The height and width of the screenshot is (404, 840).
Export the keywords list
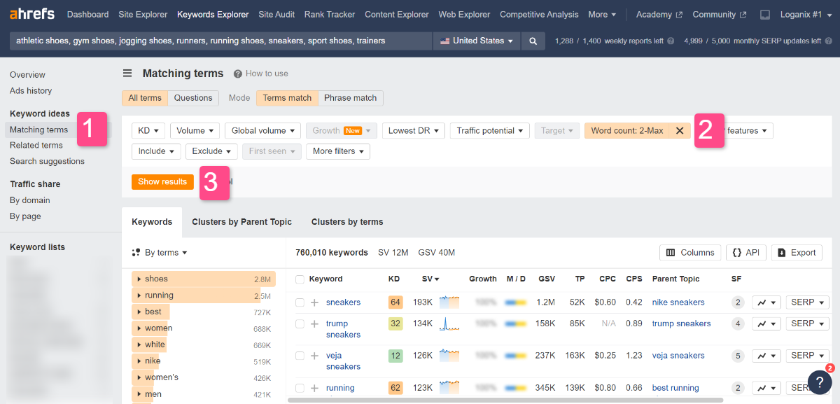click(797, 253)
